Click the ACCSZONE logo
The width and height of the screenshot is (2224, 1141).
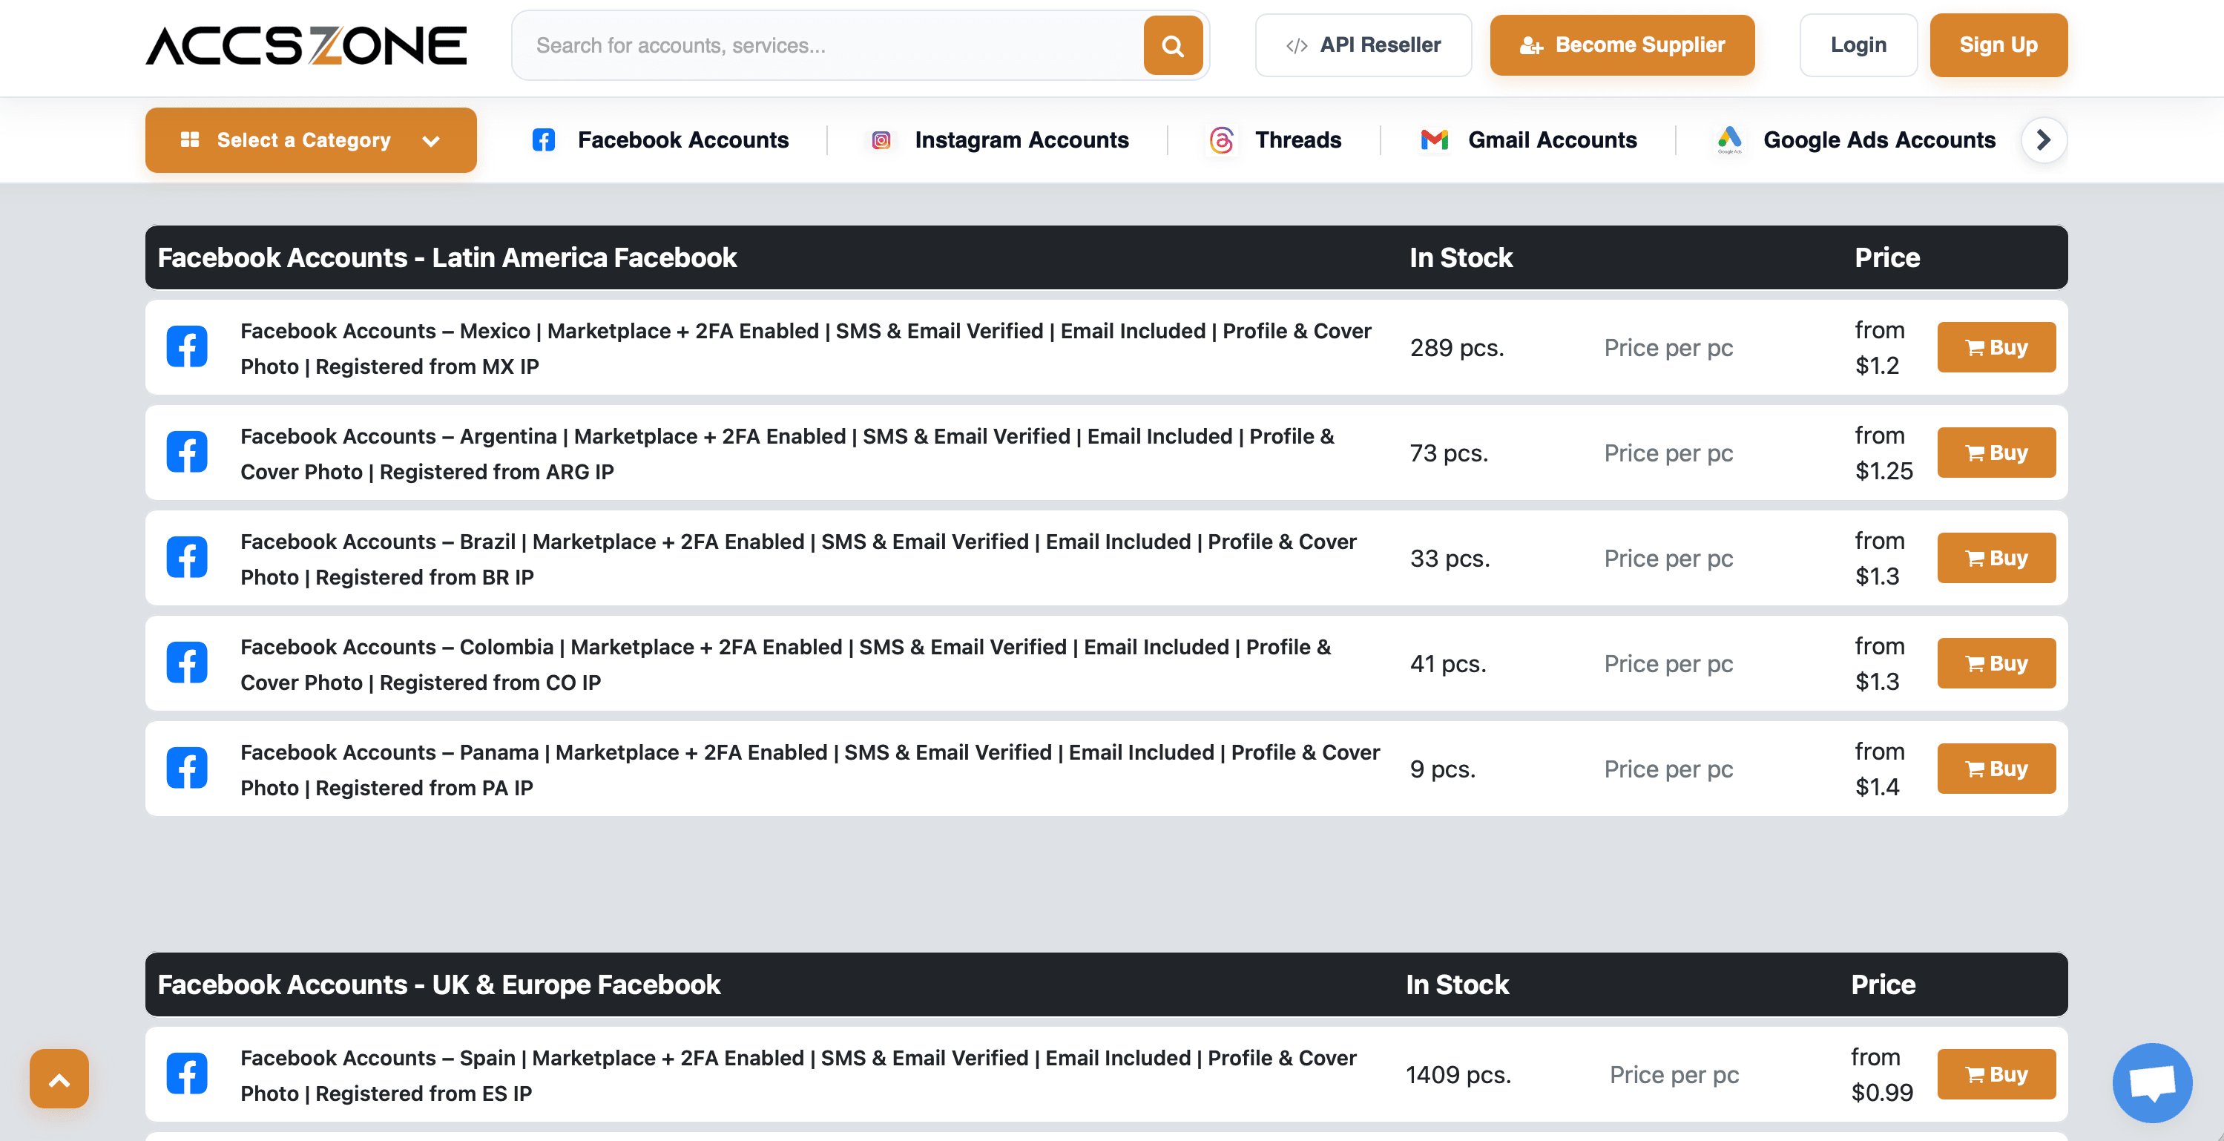tap(306, 45)
